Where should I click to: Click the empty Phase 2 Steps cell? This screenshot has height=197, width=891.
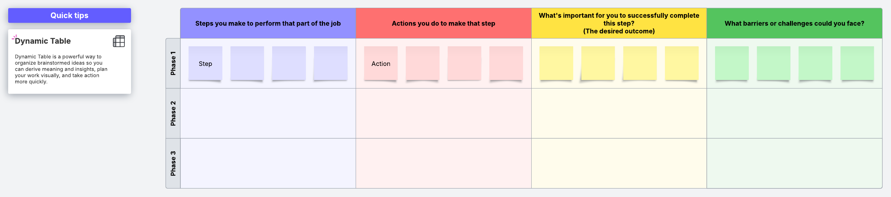[268, 113]
